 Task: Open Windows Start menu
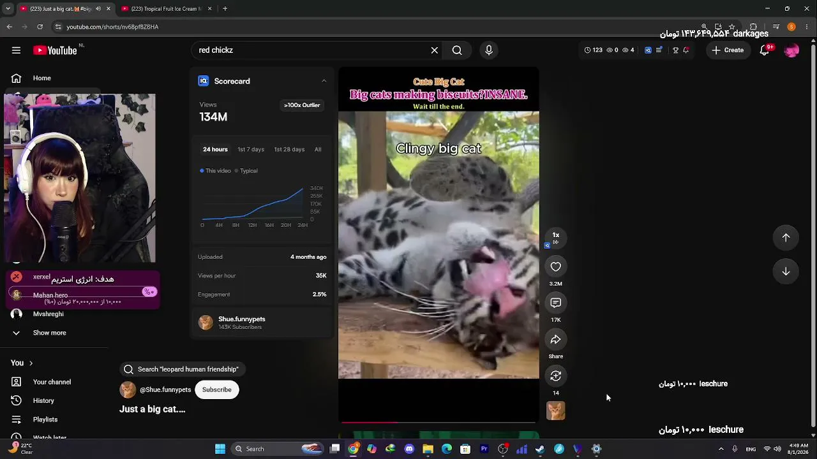(220, 449)
